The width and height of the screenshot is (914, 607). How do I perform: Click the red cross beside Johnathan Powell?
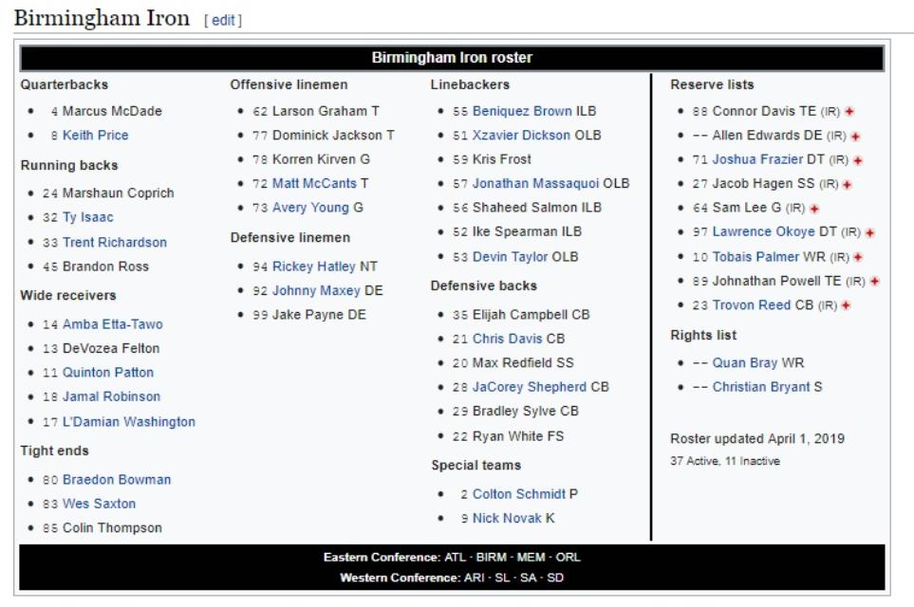(874, 282)
